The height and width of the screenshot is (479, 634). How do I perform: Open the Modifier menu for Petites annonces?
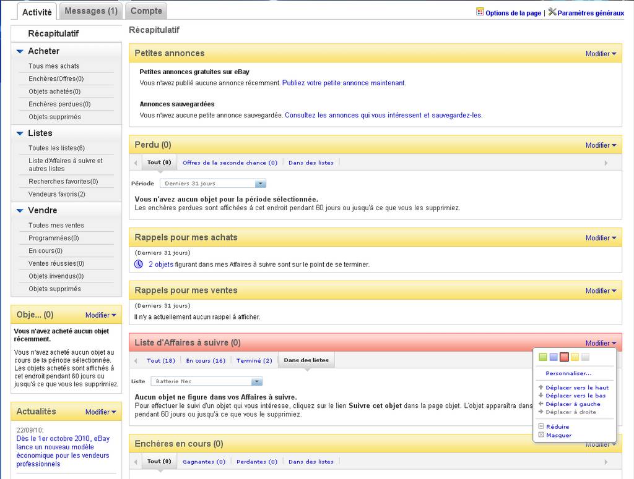601,54
